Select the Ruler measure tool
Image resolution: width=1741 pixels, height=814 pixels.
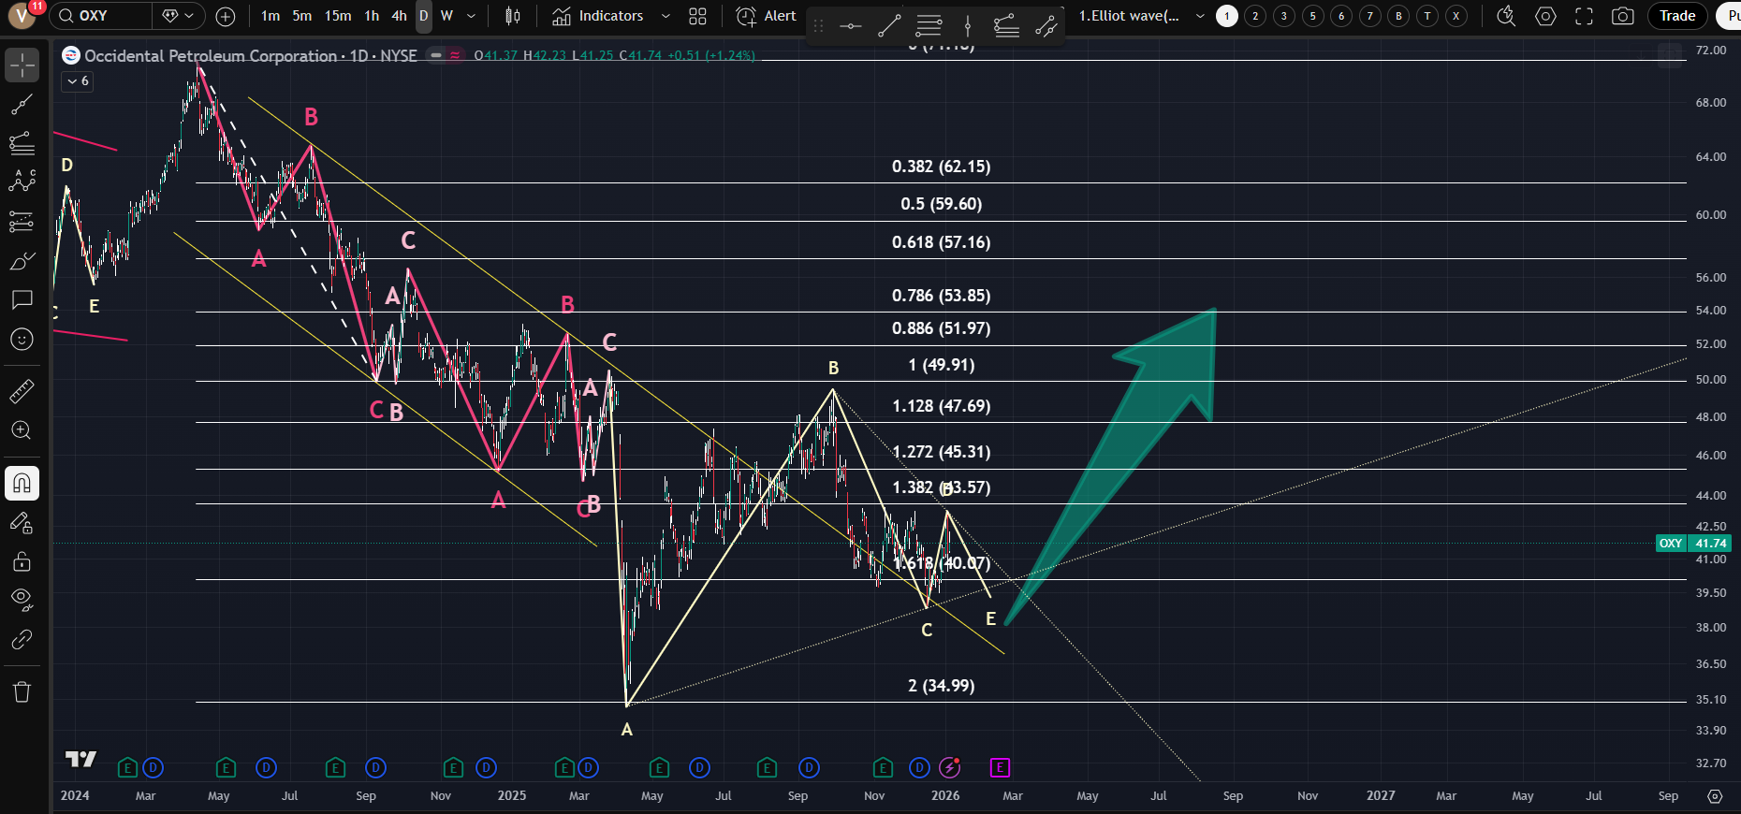pos(22,391)
